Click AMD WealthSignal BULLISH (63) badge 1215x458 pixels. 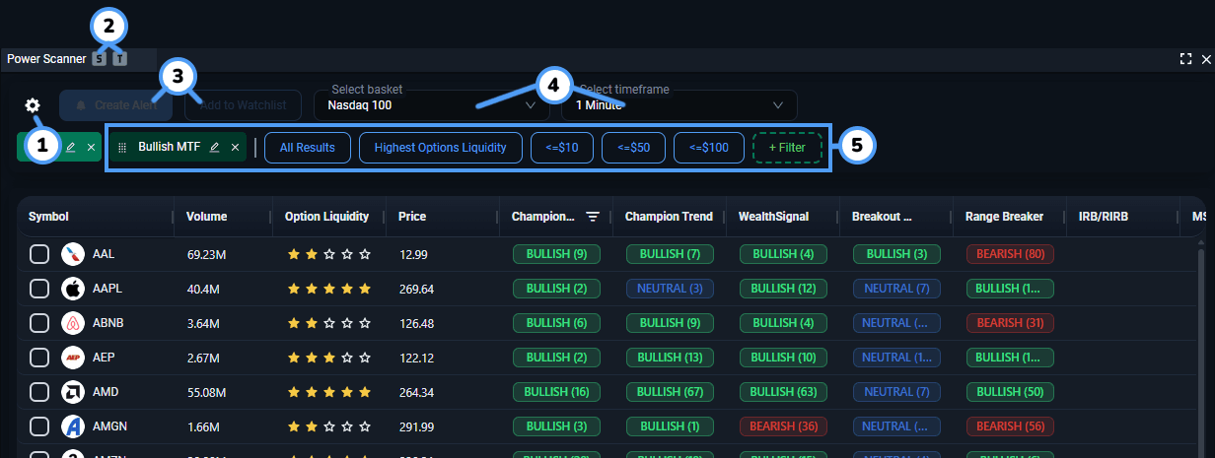pos(784,392)
